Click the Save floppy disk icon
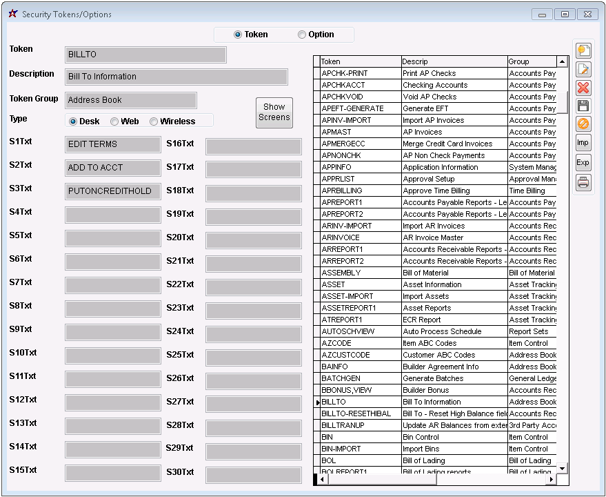 pos(583,106)
